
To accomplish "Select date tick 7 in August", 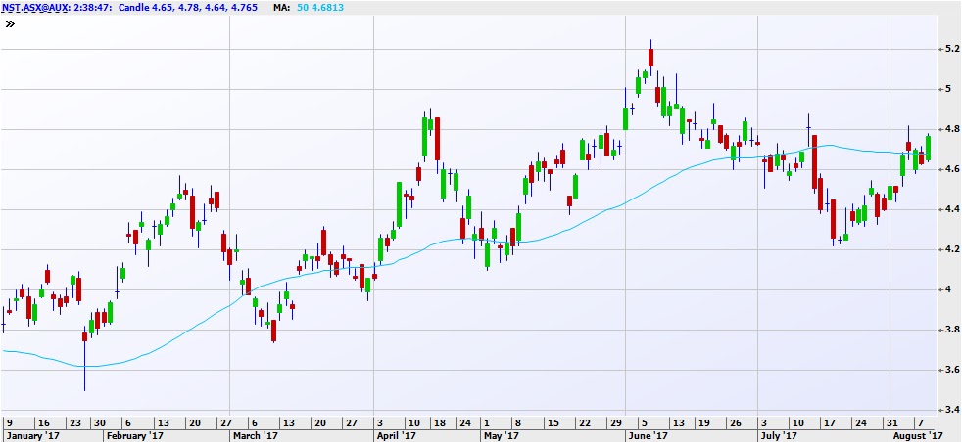I will click(920, 423).
